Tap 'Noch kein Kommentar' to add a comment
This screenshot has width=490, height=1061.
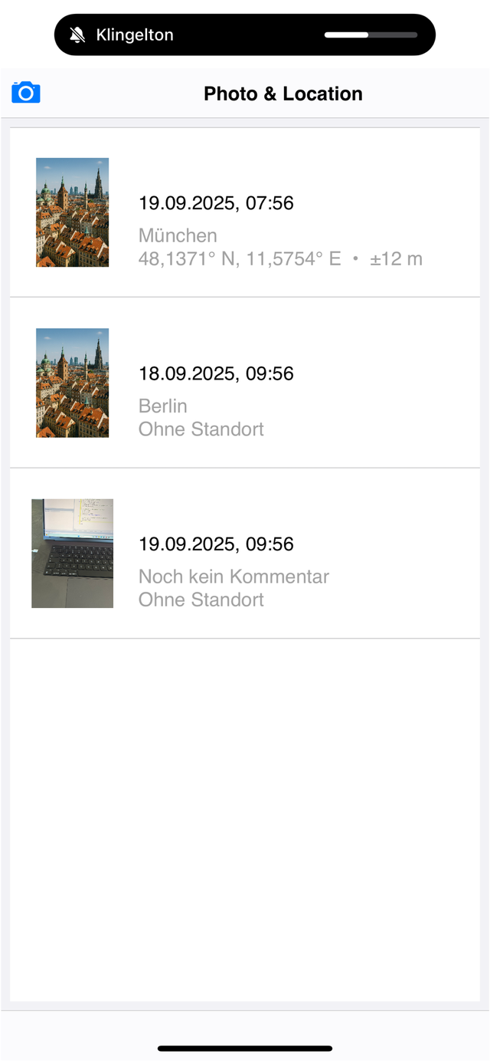234,576
